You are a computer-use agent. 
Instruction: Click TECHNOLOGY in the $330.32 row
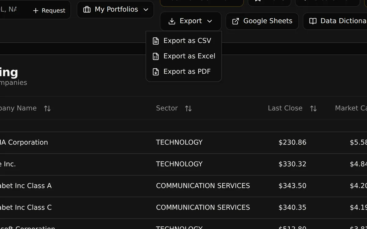[x=179, y=164]
